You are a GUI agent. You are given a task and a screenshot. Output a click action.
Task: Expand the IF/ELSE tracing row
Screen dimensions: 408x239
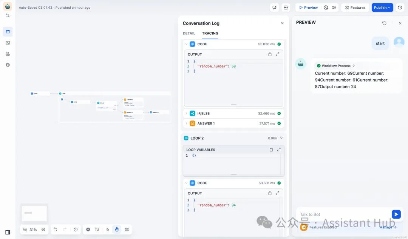[234, 113]
